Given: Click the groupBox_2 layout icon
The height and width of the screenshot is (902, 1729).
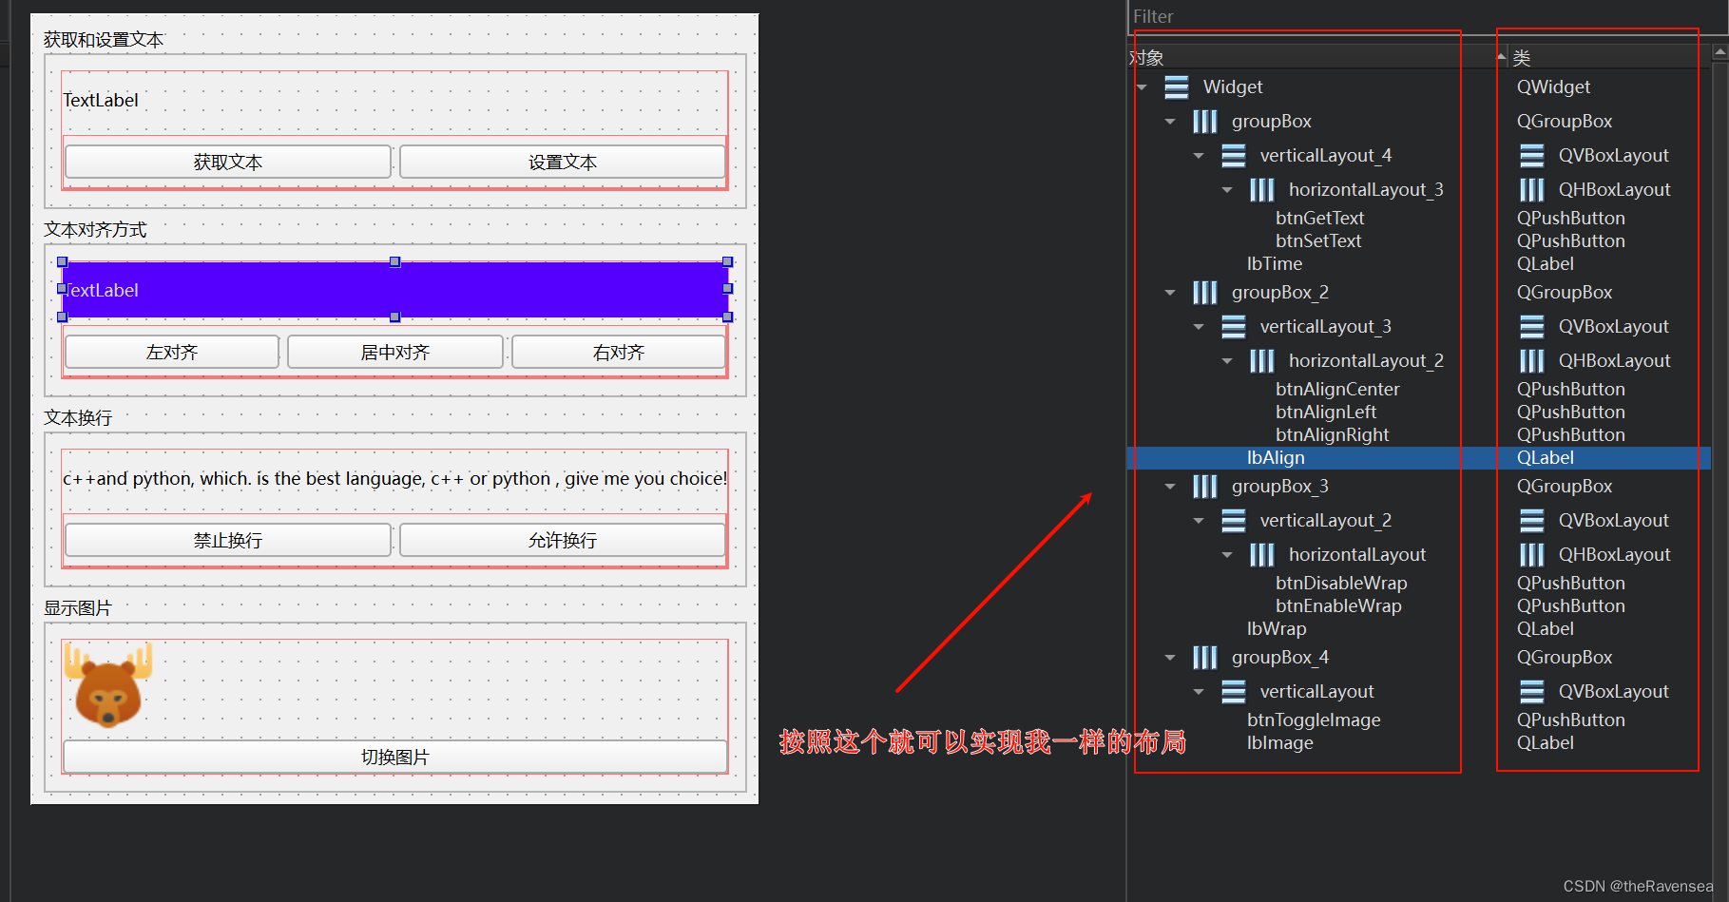Looking at the screenshot, I should 1205,293.
